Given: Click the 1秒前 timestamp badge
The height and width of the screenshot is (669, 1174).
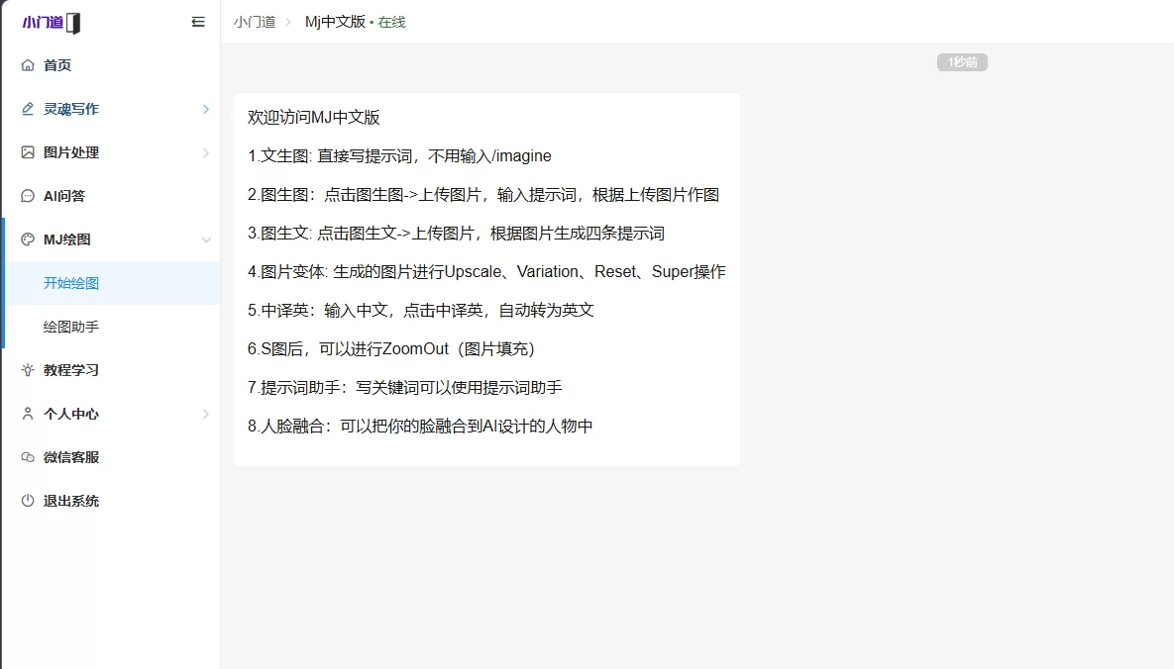Looking at the screenshot, I should click(x=962, y=62).
